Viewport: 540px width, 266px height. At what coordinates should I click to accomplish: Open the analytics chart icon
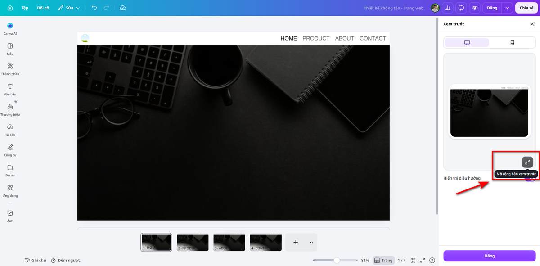pos(448,8)
